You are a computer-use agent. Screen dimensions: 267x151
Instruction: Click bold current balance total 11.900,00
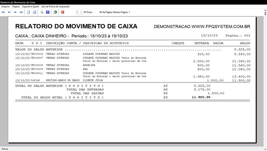coord(201,97)
